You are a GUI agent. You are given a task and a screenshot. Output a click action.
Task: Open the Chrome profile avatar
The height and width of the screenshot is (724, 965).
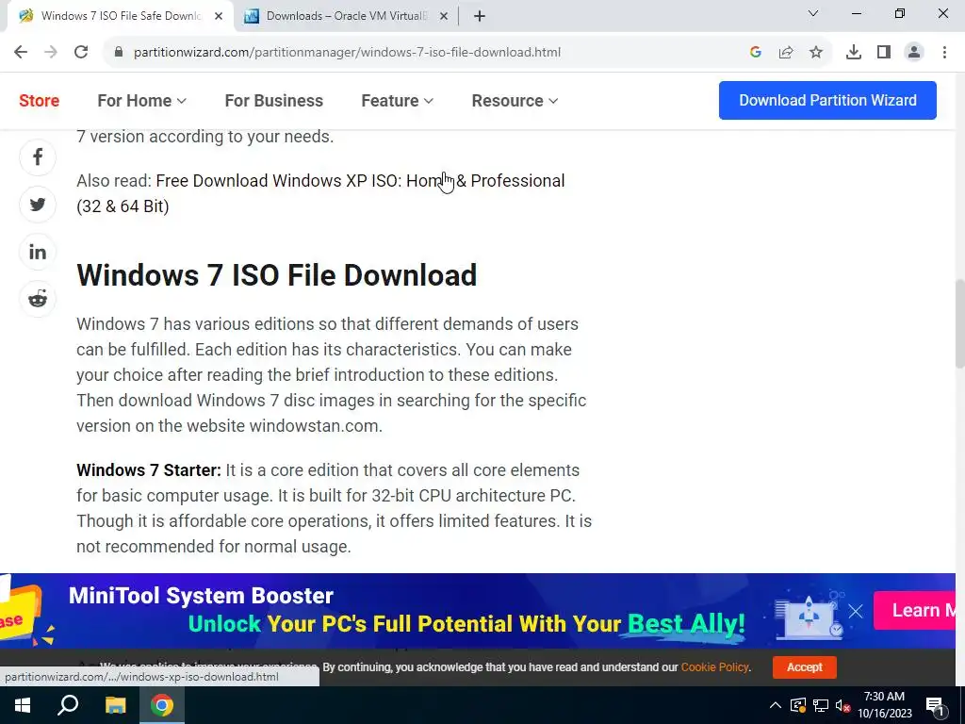click(x=914, y=53)
